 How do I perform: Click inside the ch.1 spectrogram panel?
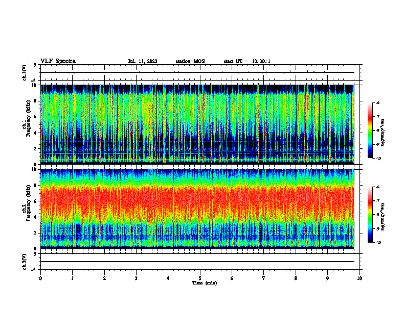point(197,124)
